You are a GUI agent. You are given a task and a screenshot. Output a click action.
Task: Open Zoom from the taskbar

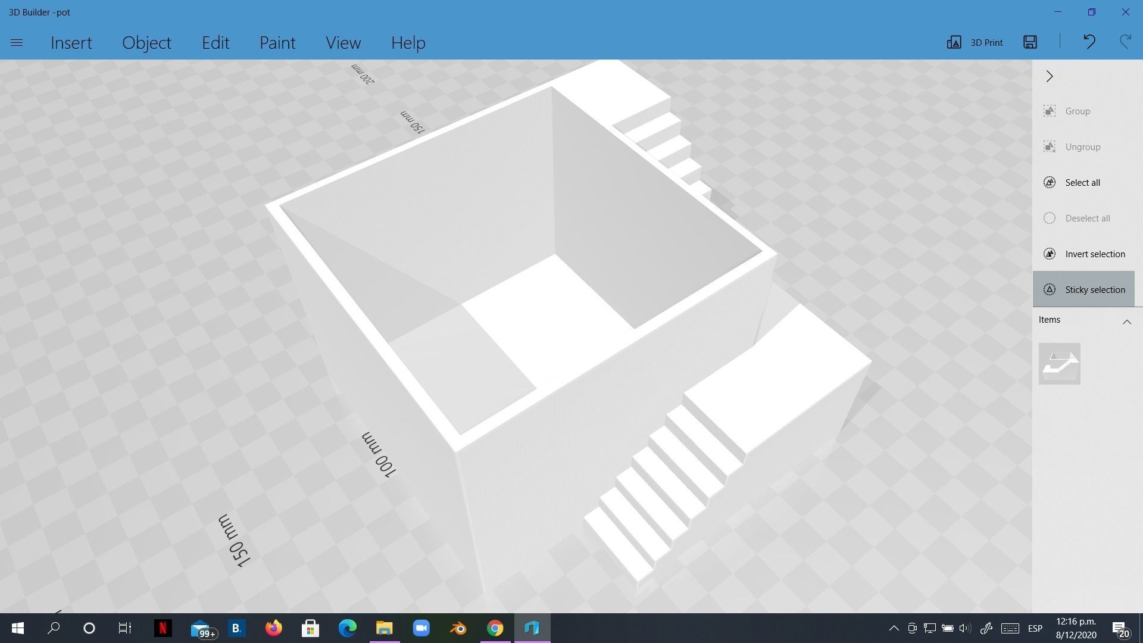click(421, 628)
